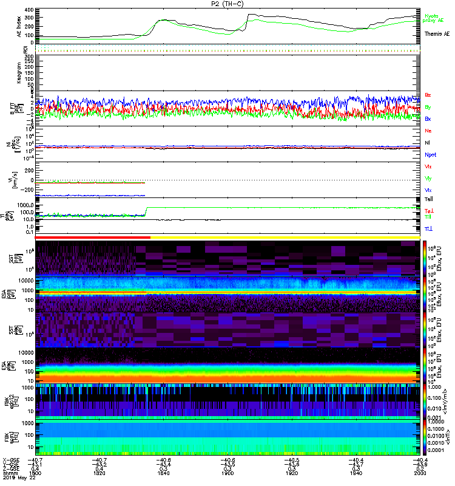Click the date label '2019 May 22'

pyautogui.click(x=19, y=477)
